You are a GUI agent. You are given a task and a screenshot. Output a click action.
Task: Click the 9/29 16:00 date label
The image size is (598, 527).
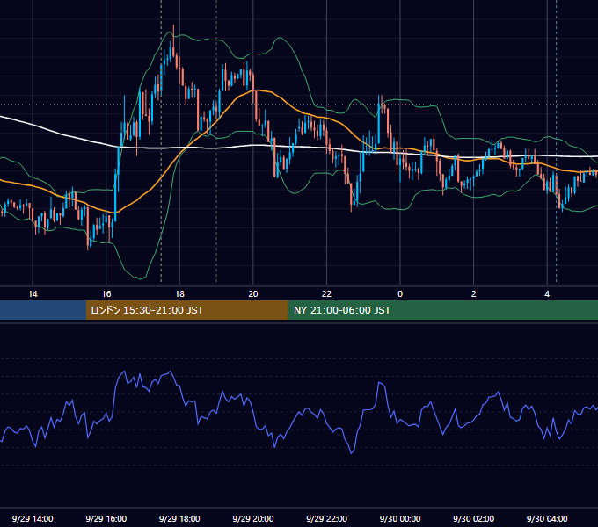(x=106, y=518)
